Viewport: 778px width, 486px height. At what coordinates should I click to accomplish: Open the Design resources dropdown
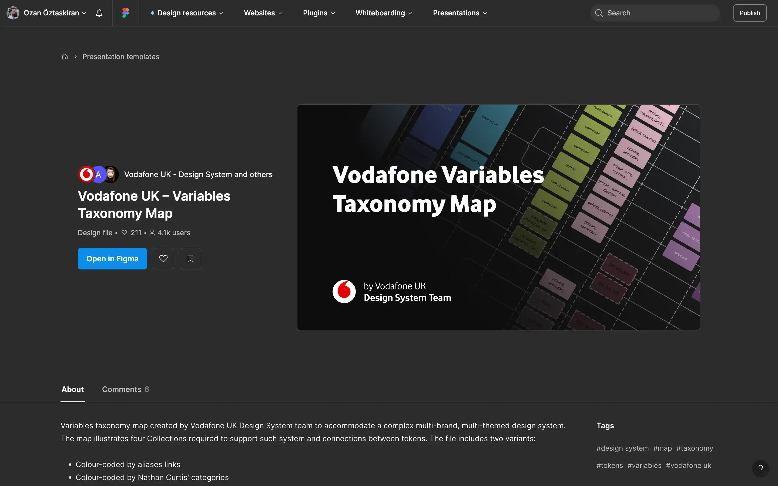pos(186,13)
